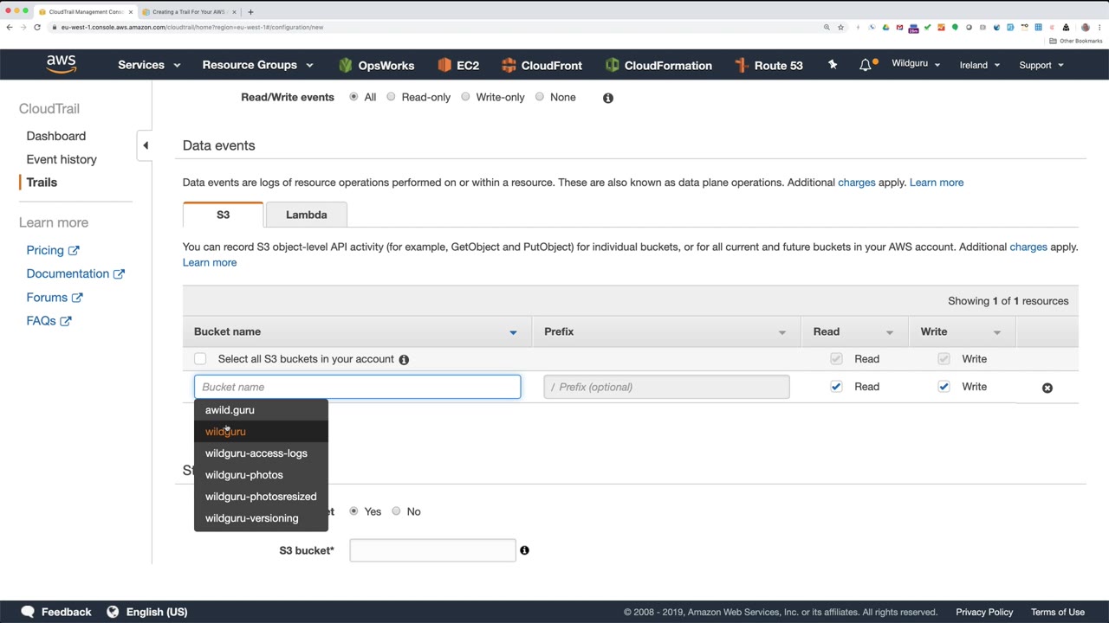Check Select all S3 buckets checkbox
The image size is (1109, 623).
[200, 359]
